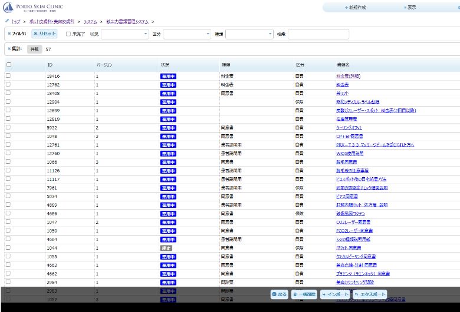Screen dimensions: 460x312
Task: Focus the 検索 search input field
Action: point(318,34)
